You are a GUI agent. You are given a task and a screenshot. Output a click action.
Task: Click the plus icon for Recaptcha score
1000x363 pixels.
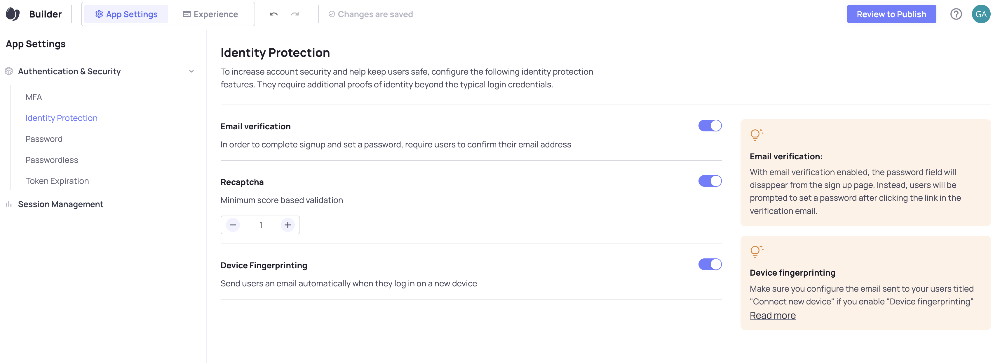click(288, 225)
